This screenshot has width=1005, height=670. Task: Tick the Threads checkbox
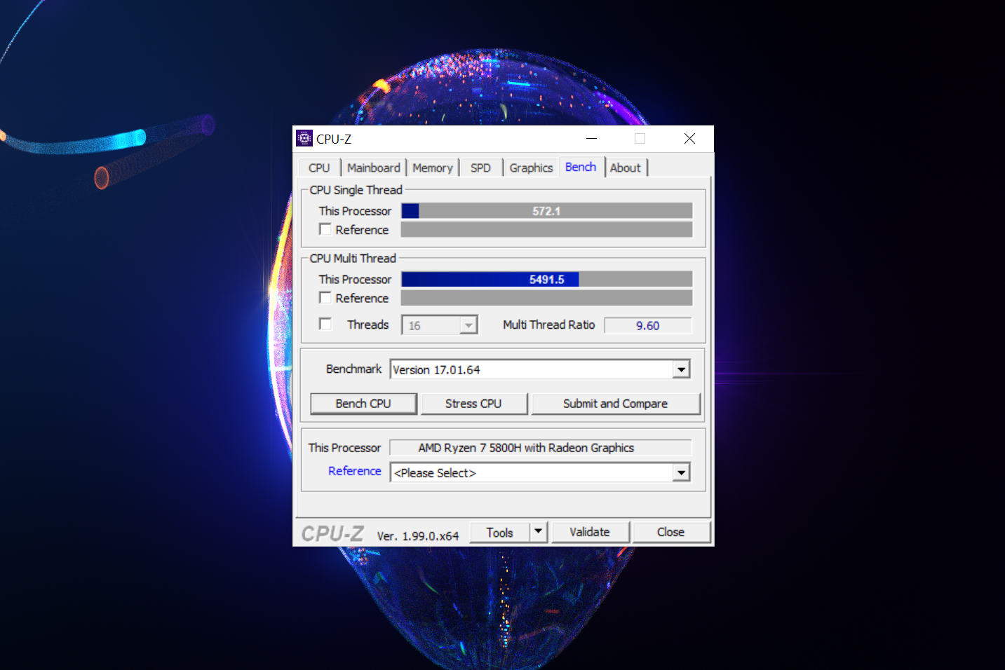click(325, 324)
